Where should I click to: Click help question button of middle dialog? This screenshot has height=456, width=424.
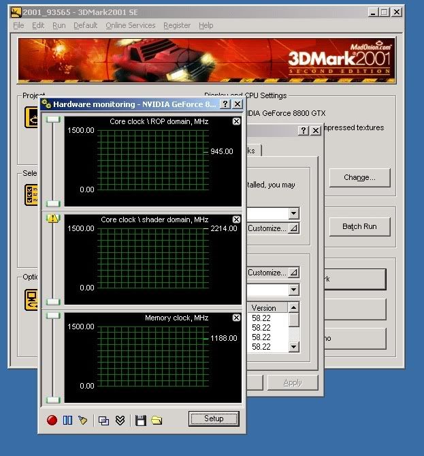304,130
